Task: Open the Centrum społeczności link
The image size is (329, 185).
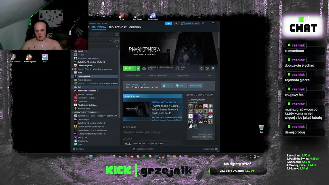Action: (x=158, y=76)
